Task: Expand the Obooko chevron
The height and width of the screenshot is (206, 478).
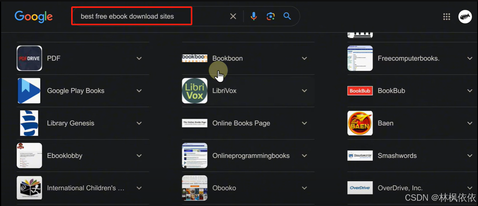Action: pyautogui.click(x=304, y=188)
